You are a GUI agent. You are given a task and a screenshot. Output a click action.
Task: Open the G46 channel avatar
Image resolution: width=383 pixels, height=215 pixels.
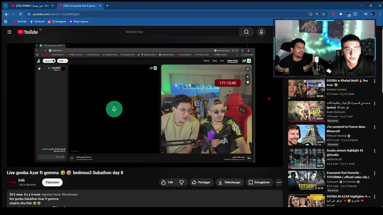pyautogui.click(x=11, y=182)
